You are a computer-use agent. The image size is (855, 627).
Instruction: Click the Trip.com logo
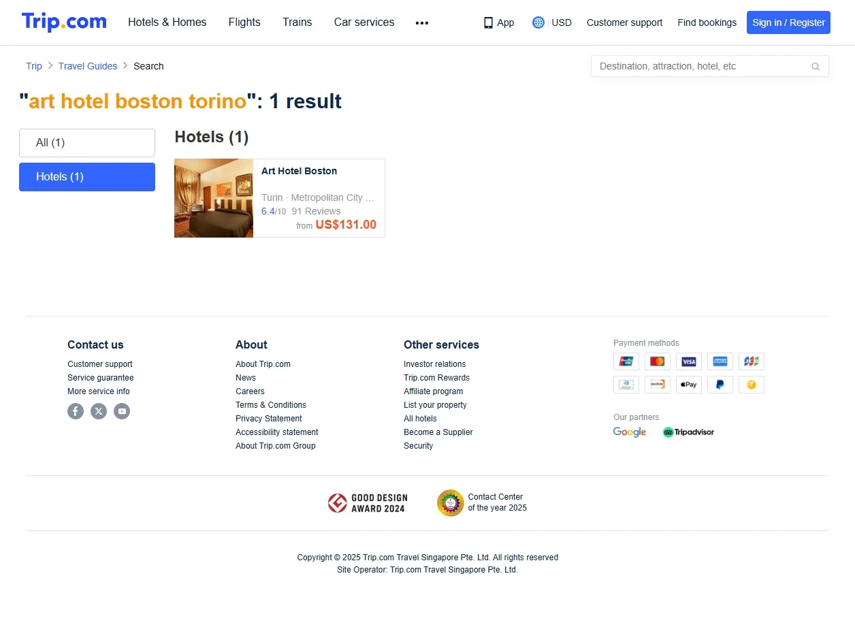click(x=64, y=22)
